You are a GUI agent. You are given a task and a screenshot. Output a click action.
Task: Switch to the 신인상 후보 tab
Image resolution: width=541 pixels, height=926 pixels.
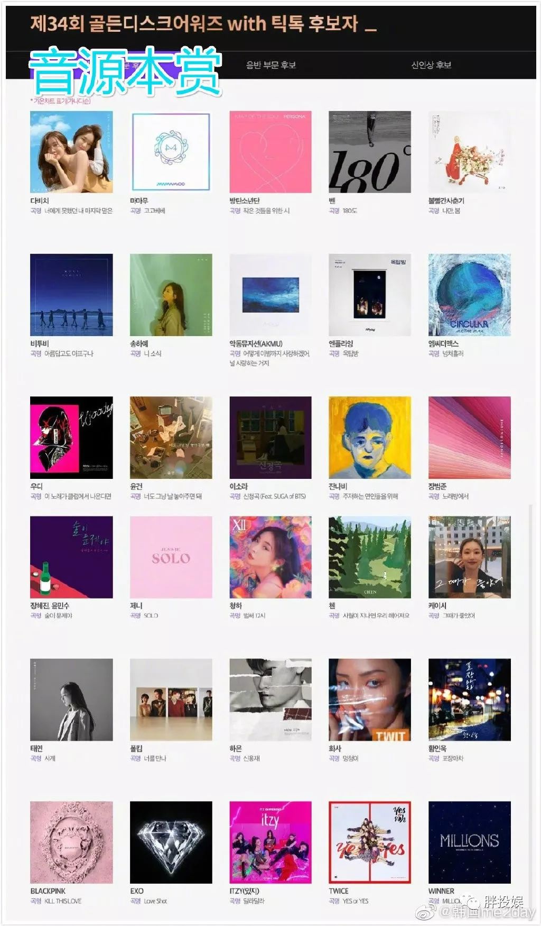pyautogui.click(x=431, y=65)
